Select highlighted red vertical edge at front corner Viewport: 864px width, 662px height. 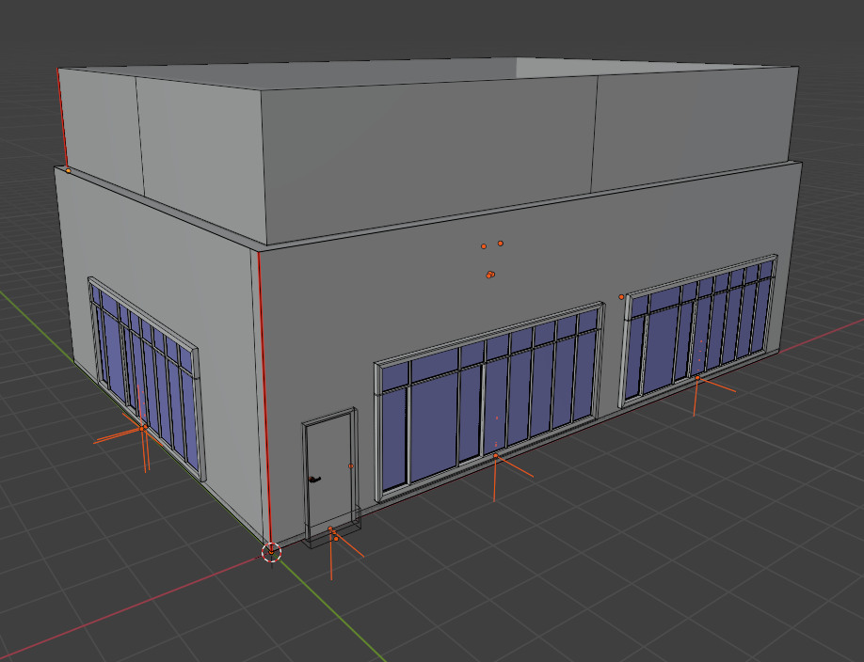point(265,401)
